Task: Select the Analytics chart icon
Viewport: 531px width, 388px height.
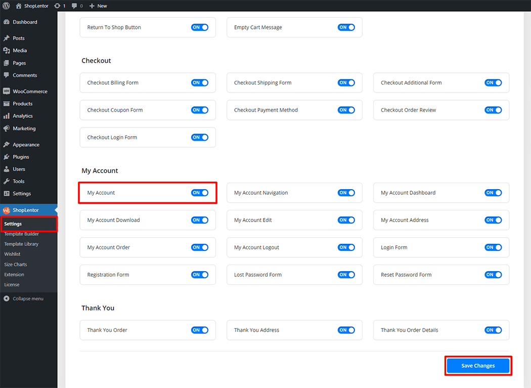Action: click(7, 116)
